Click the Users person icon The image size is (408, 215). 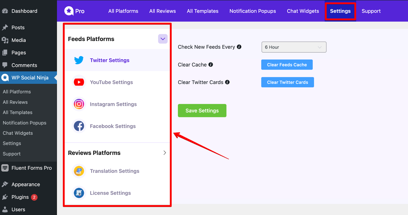(x=5, y=209)
